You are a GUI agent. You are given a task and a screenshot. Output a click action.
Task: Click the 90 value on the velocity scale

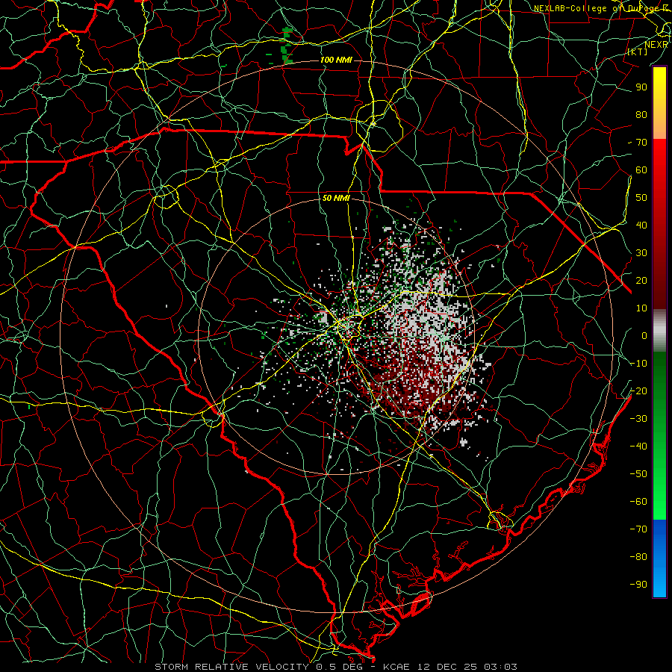[x=641, y=87]
